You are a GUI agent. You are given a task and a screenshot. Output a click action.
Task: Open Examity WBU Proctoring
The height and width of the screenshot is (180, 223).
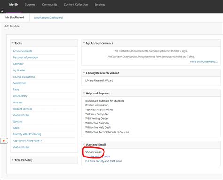point(27,134)
